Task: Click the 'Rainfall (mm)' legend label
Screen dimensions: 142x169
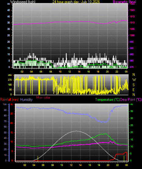Action: (9, 100)
